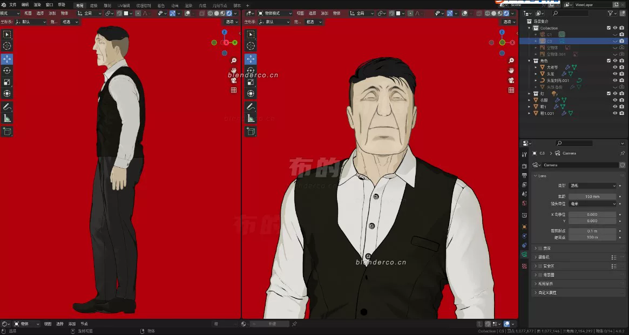Open World properties tab icon
629x335 pixels.
point(524,203)
